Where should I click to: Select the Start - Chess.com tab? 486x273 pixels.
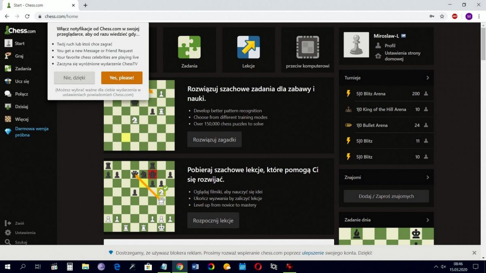point(40,5)
